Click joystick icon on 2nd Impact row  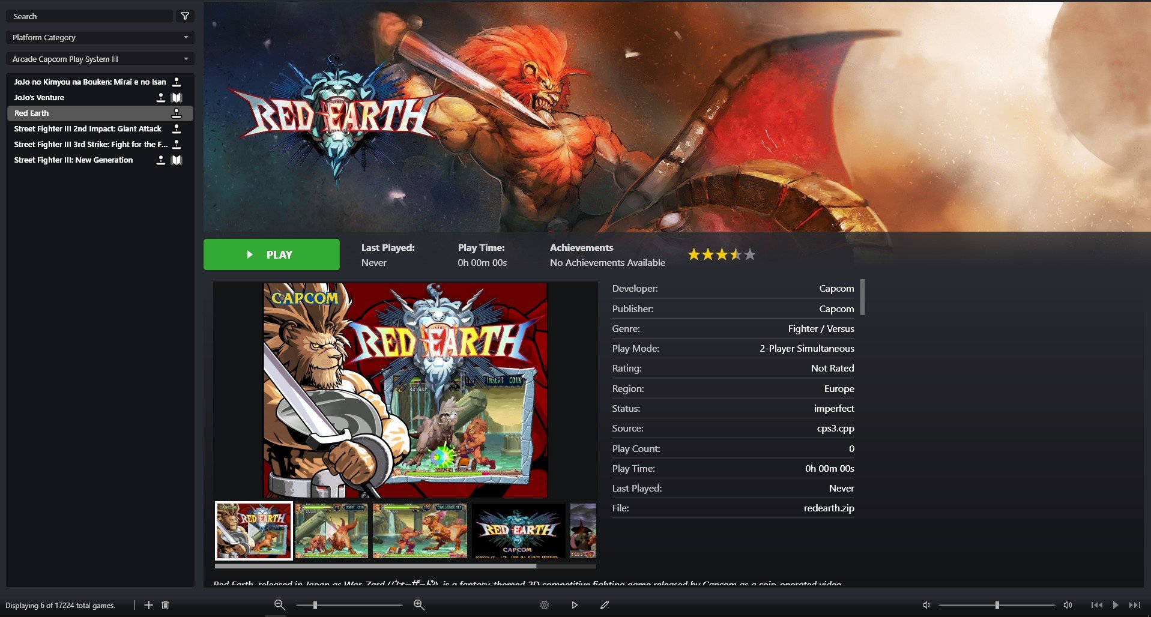176,128
